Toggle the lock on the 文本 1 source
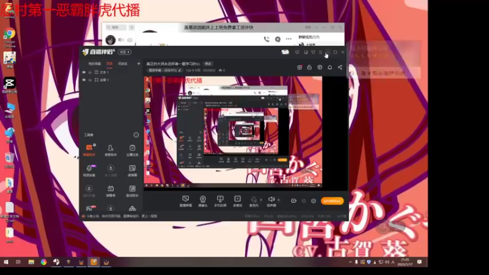 tap(90, 72)
